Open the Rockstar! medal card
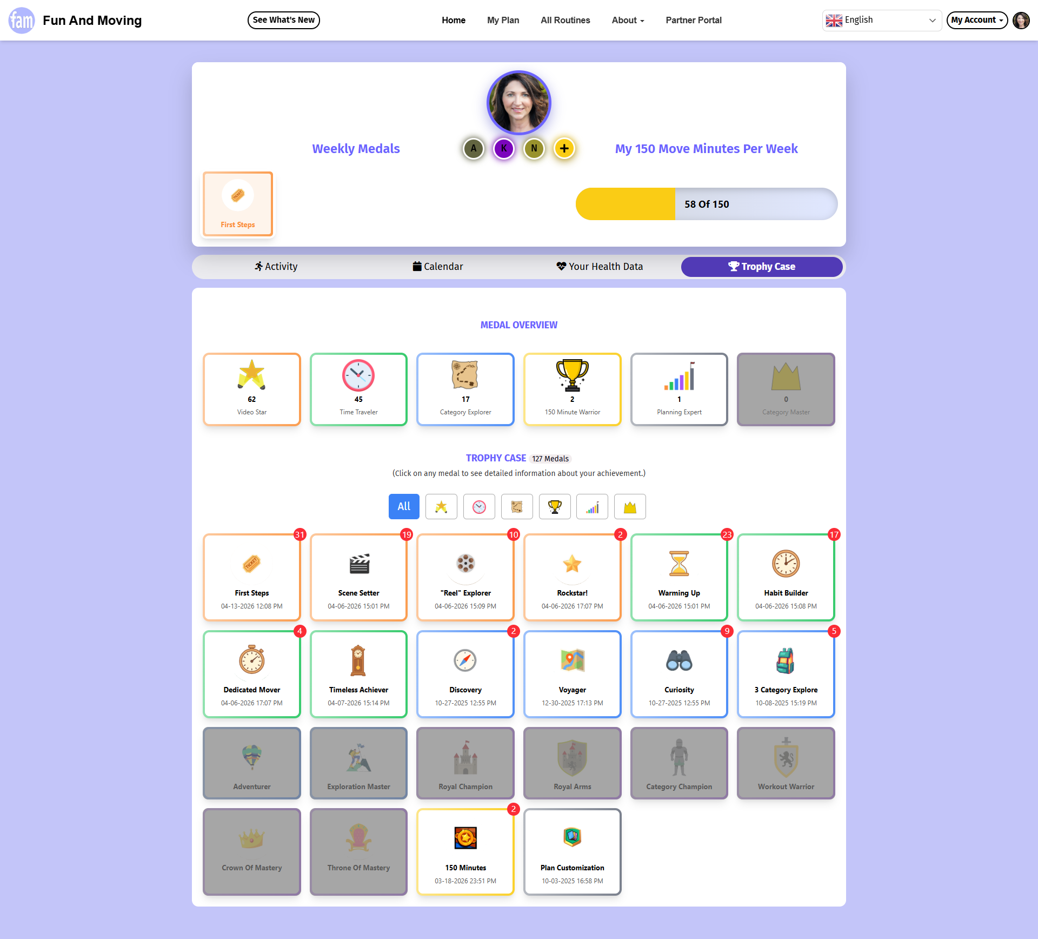Viewport: 1038px width, 939px height. click(572, 578)
